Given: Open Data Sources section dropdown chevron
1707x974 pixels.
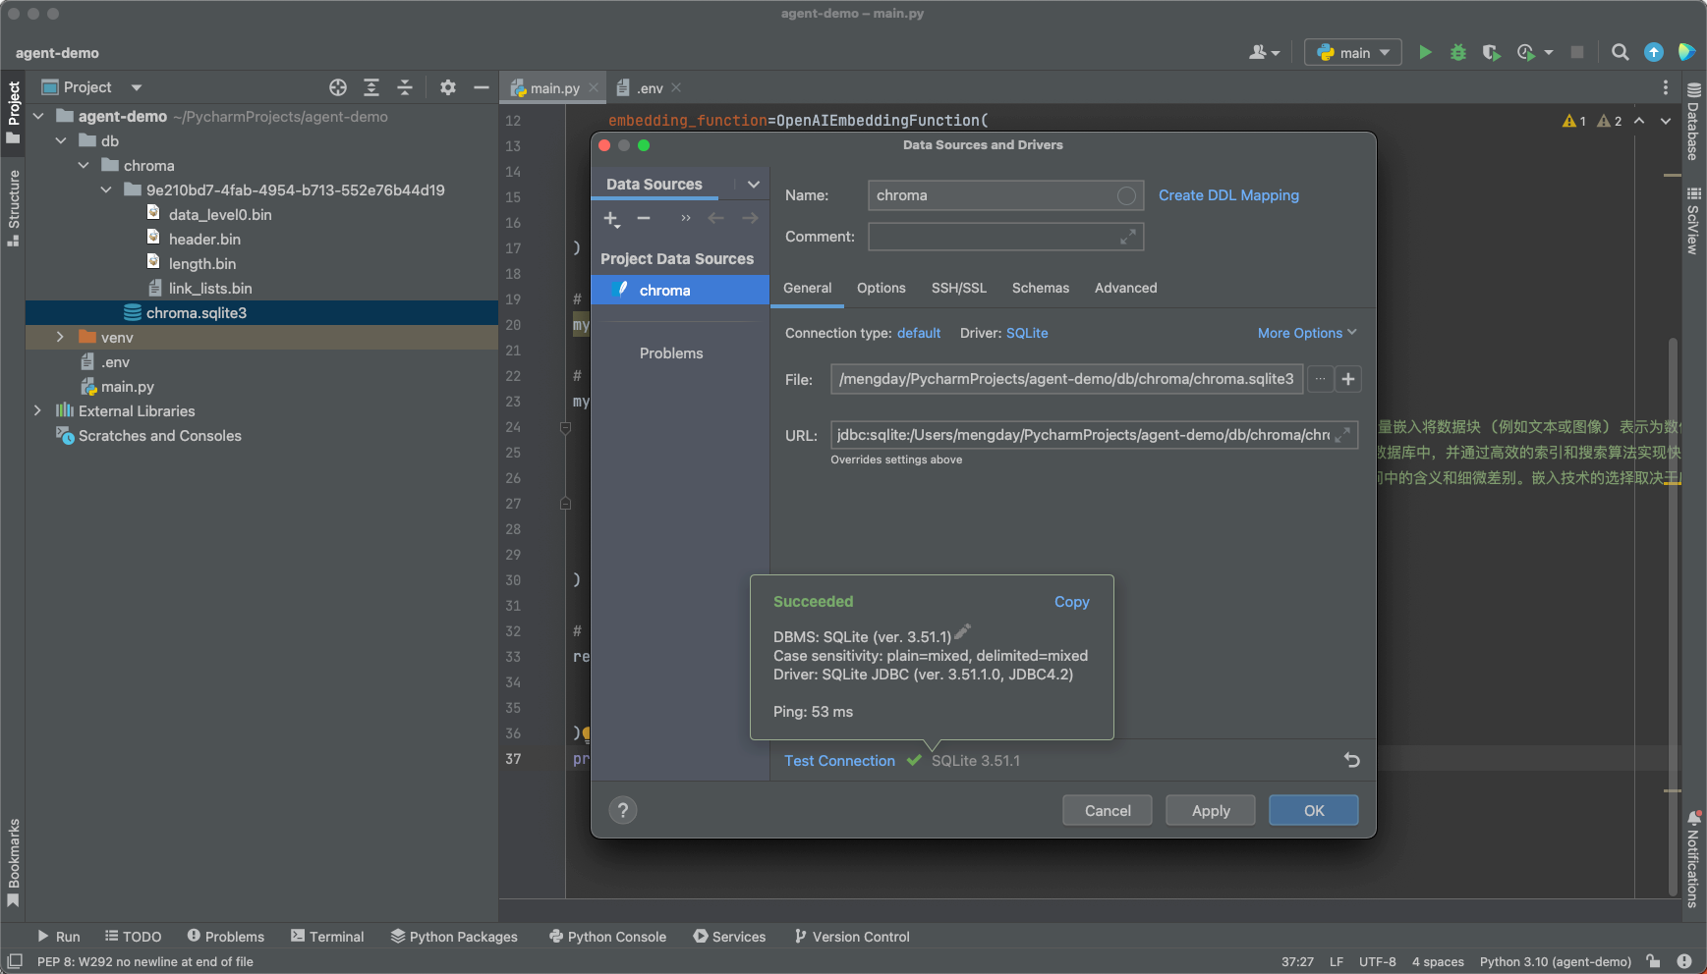Looking at the screenshot, I should [x=754, y=184].
